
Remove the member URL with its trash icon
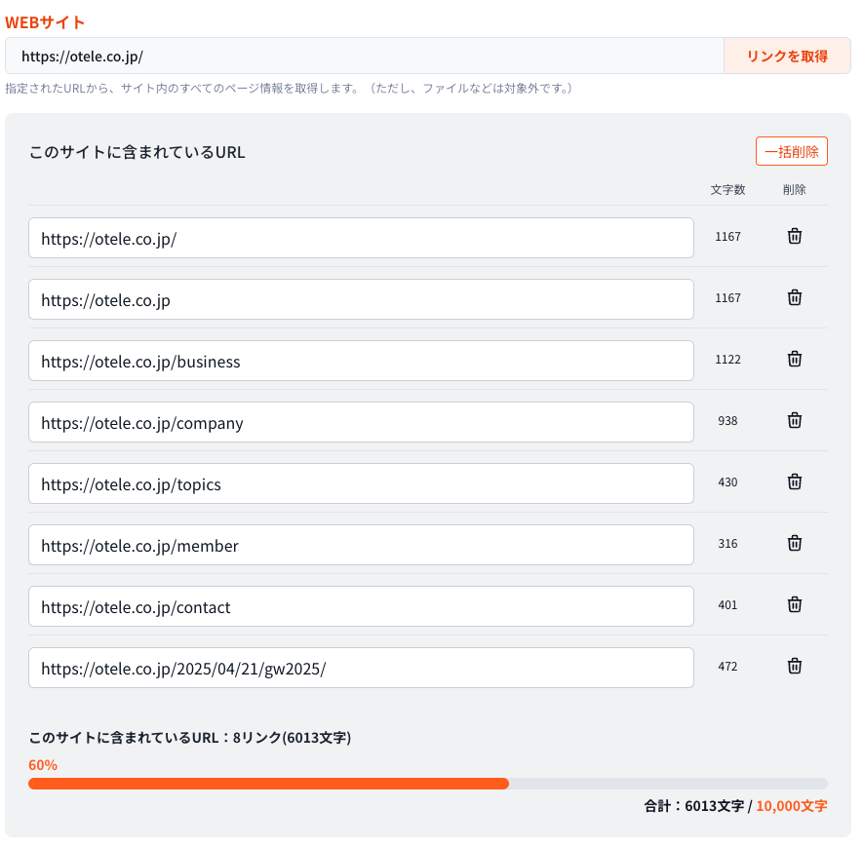794,544
